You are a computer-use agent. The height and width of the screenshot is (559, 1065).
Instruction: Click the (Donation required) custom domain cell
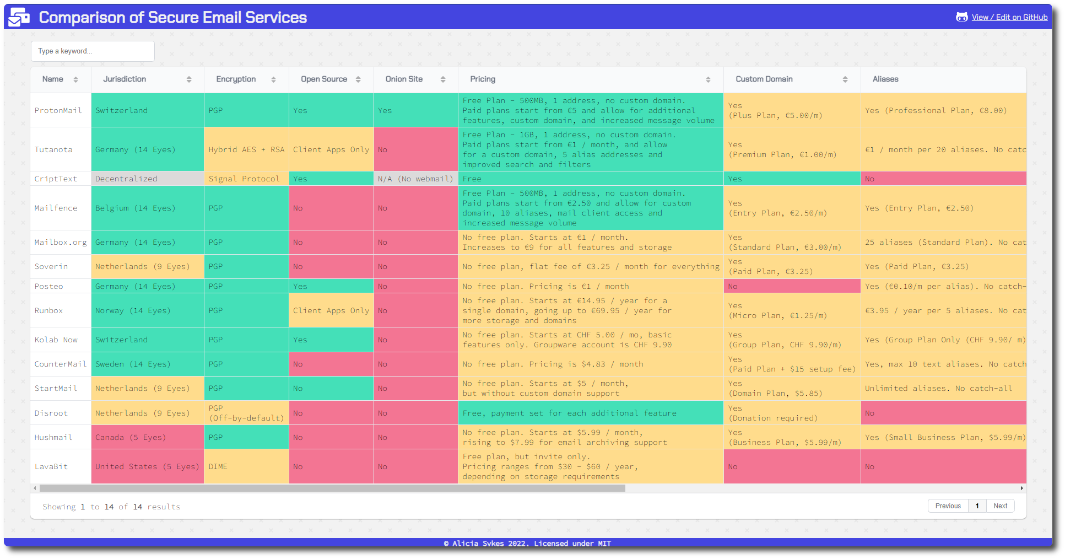[792, 413]
